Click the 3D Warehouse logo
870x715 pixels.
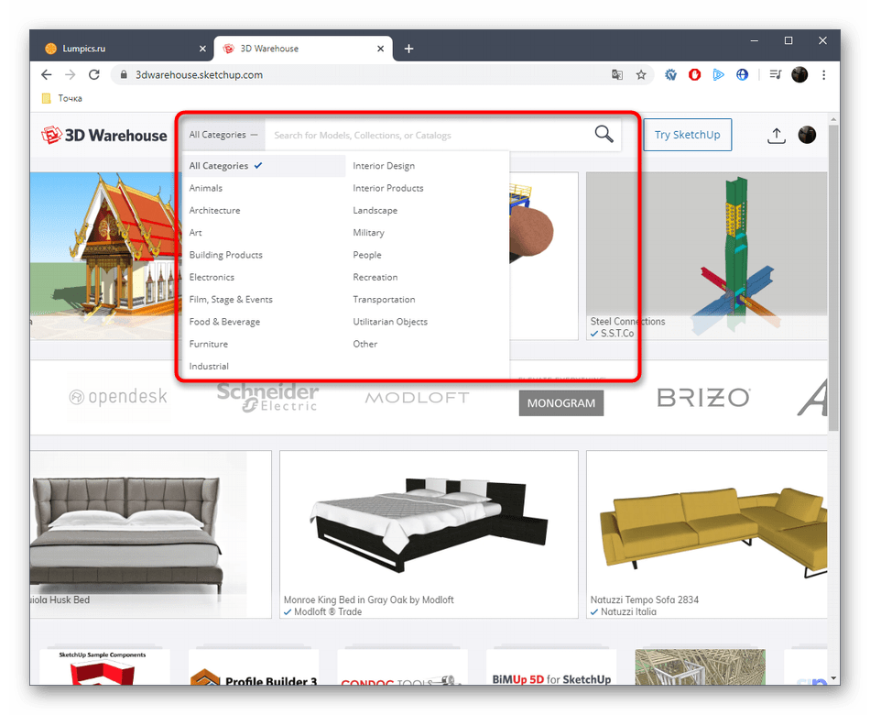(104, 136)
